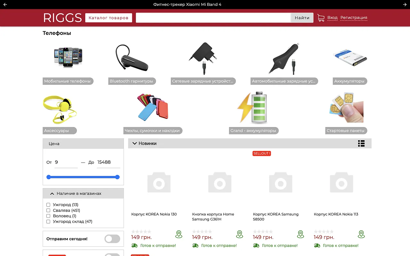The height and width of the screenshot is (256, 410).
Task: Go to next banner with right arrow
Action: pos(405,4)
